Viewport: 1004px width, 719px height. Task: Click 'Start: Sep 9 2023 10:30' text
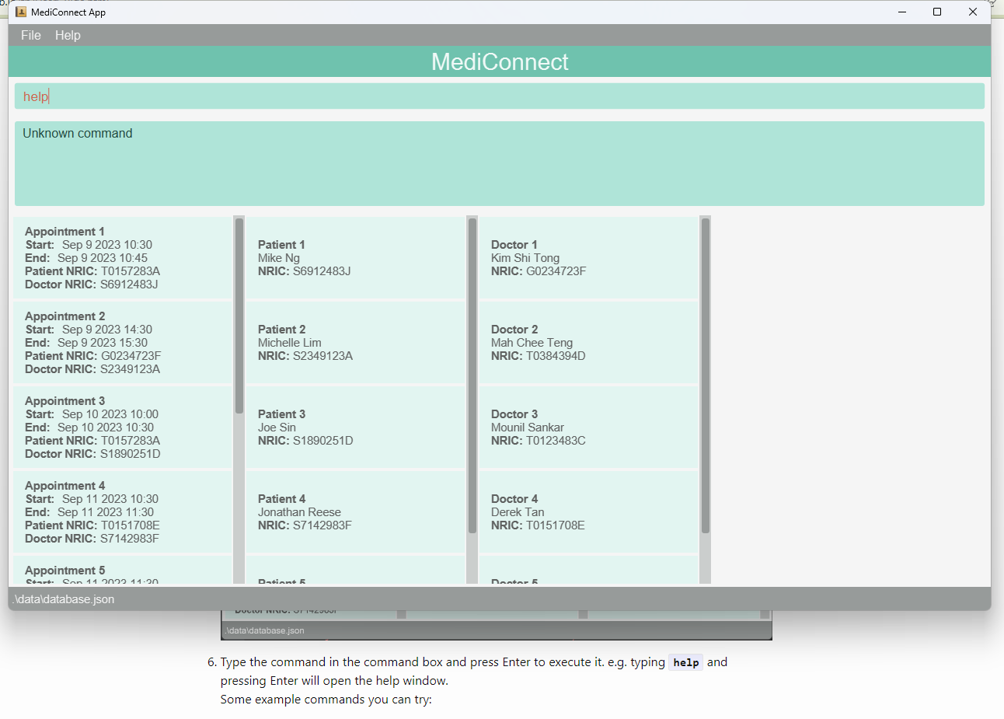click(x=89, y=245)
